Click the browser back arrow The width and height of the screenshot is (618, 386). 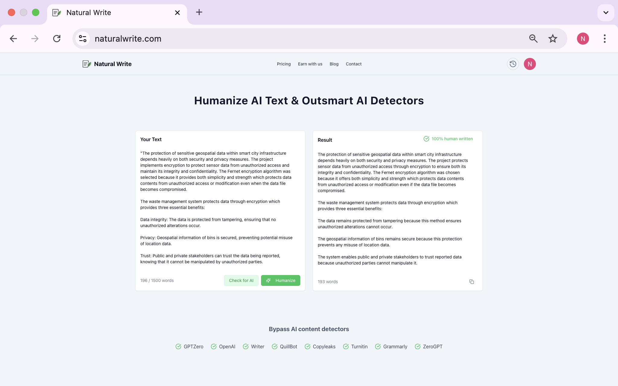[13, 39]
